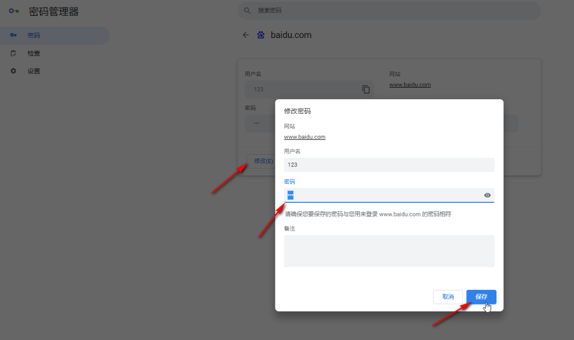This screenshot has width=574, height=340.
Task: Click the 密码管理器 title text
Action: 54,12
